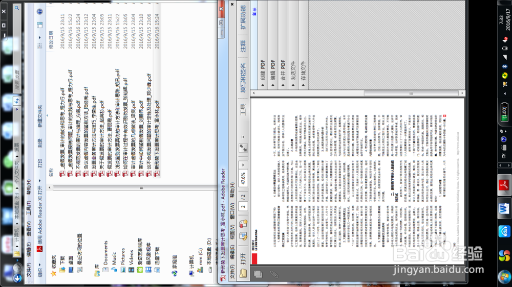
Task: Open Adobe Reader from the taskbar
Action: click(x=504, y=186)
